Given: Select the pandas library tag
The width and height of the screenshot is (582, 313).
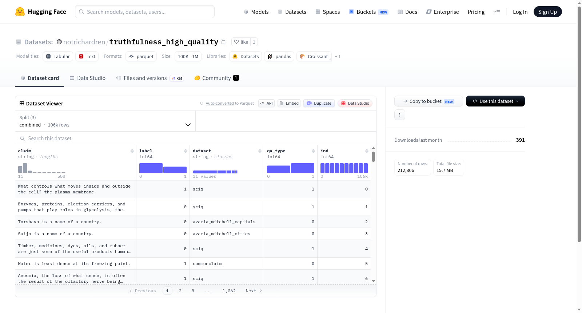Looking at the screenshot, I should pos(279,56).
